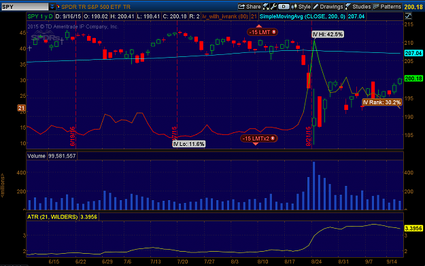Click the O: 198.82 open readout
Image resolution: width=425 pixels, height=266 pixels.
click(x=96, y=16)
